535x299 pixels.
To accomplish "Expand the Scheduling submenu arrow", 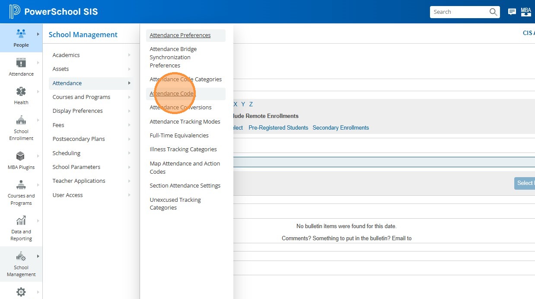I will [x=129, y=153].
